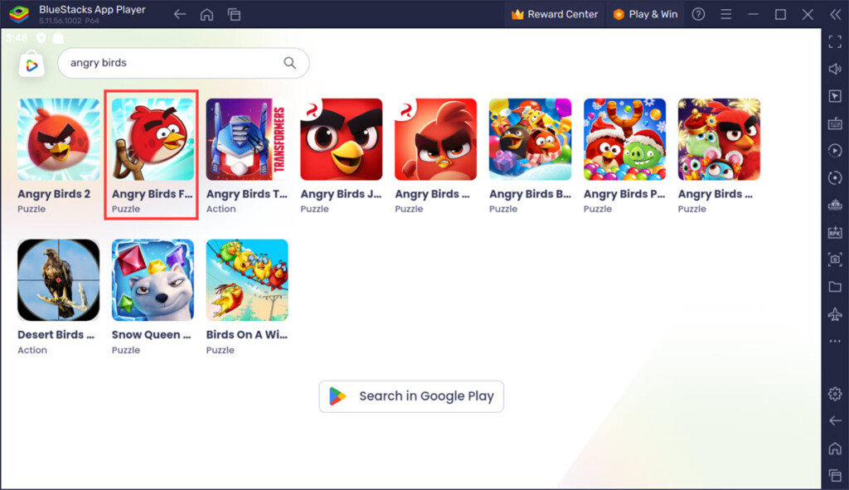Click the Android home icon in the sidebar
This screenshot has width=849, height=490.
point(835,449)
